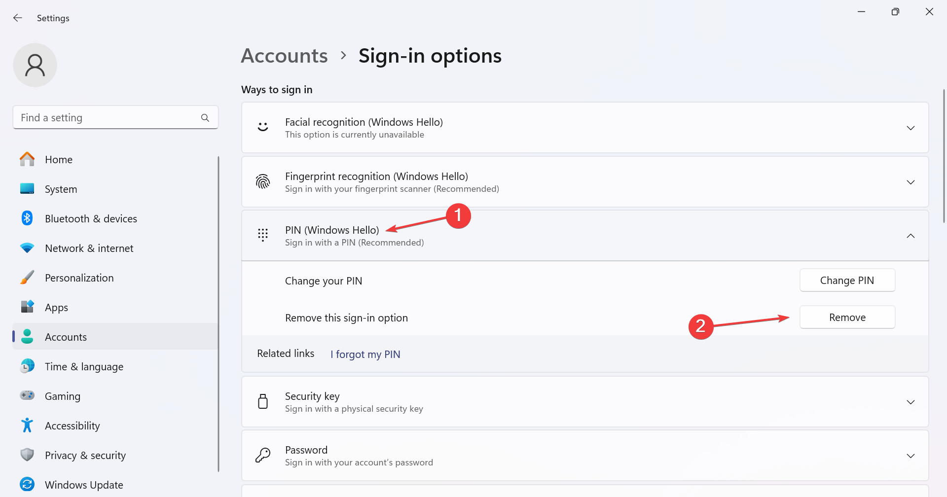This screenshot has width=947, height=497.
Task: Click the Time & language globe icon
Action: coord(27,366)
